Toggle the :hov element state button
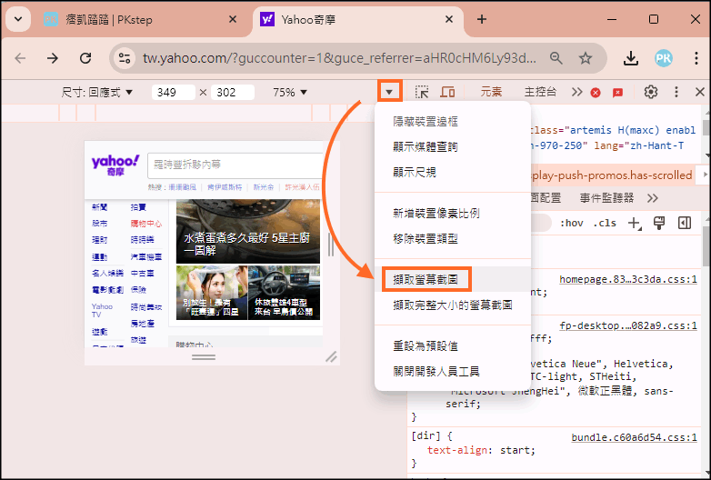The image size is (711, 480). tap(571, 223)
